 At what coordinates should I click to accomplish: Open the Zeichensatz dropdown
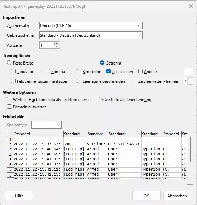pos(139,26)
